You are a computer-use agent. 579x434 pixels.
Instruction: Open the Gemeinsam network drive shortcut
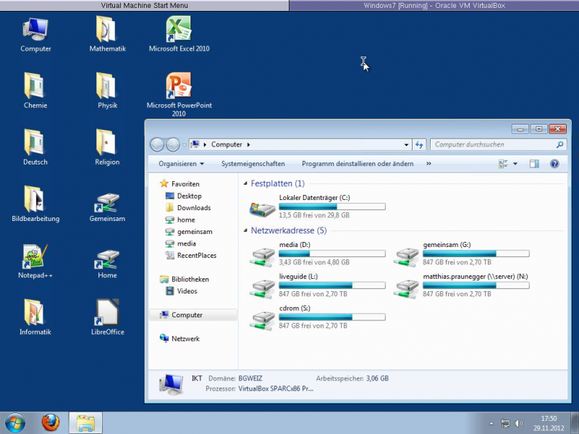107,207
